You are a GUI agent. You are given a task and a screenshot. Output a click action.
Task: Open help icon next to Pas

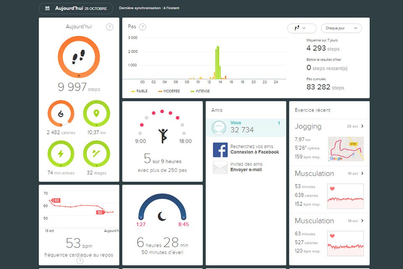tap(142, 27)
